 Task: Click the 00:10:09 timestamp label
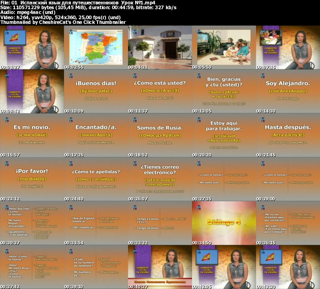click(74, 111)
